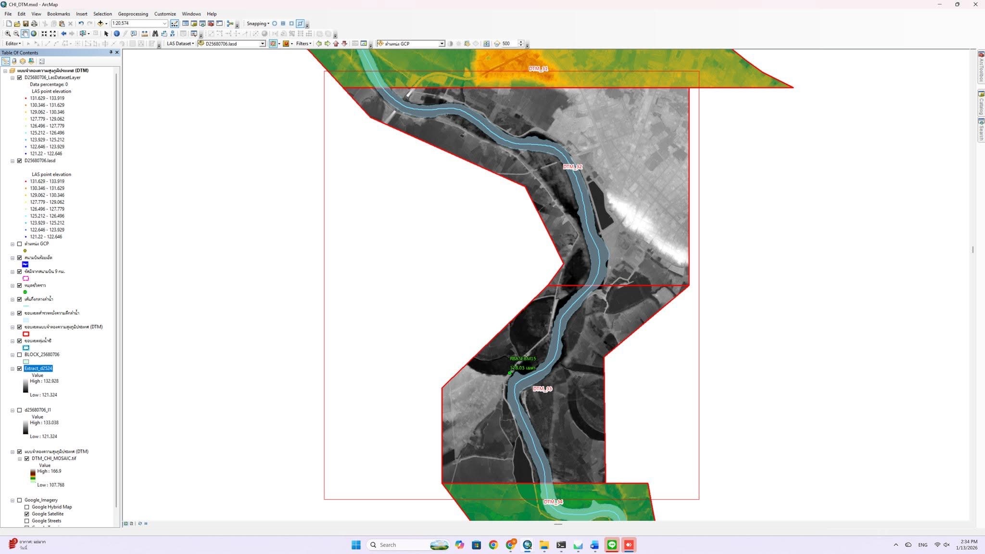Open the Filters dropdown

(304, 44)
